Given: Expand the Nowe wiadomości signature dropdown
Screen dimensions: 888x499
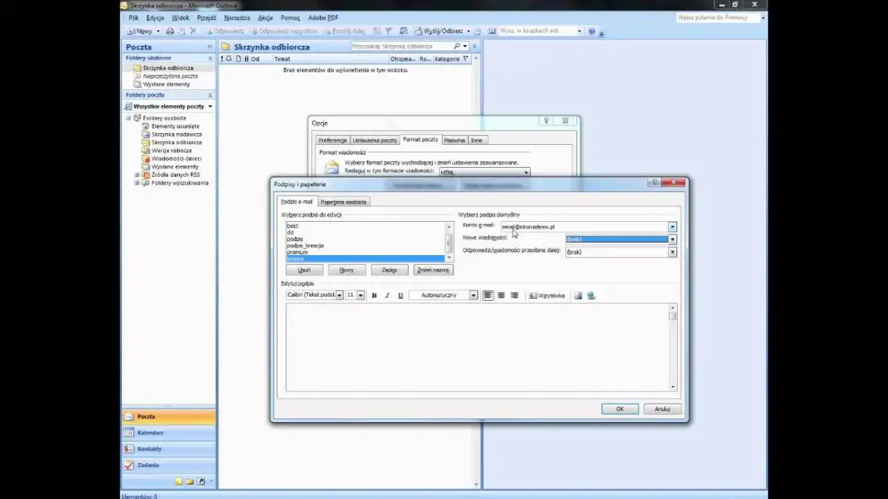Looking at the screenshot, I should click(672, 240).
